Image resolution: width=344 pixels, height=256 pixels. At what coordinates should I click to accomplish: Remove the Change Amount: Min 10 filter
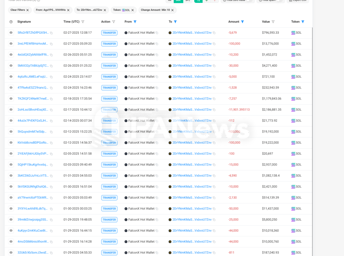(172, 10)
